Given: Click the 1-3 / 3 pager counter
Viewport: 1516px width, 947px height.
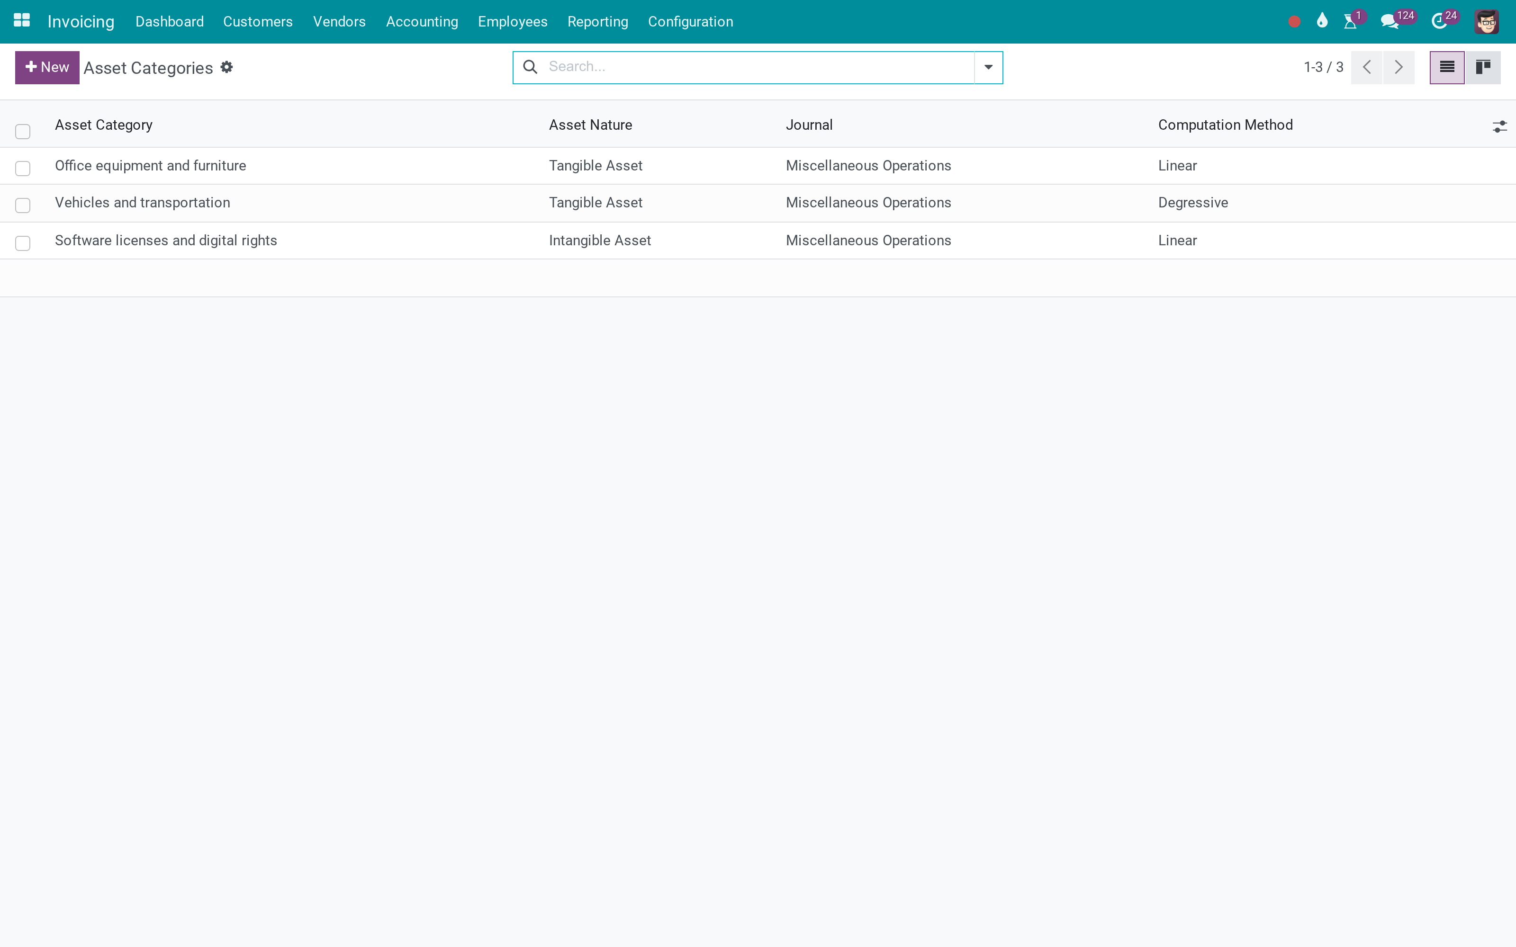Looking at the screenshot, I should pos(1323,67).
